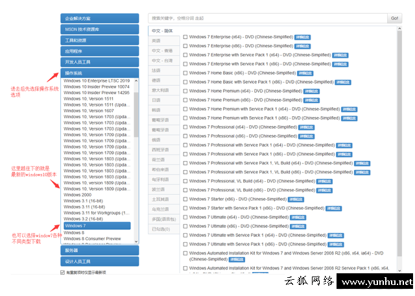Select Windows 8 in the list
This screenshot has width=415, height=296.
74,232
